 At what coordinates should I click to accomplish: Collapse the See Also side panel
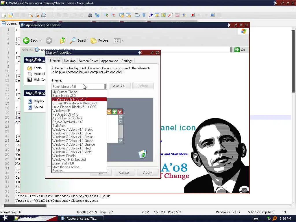[x=35, y=60]
